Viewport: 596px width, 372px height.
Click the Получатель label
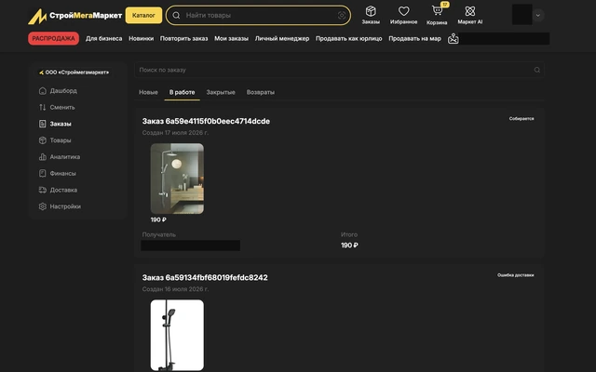(x=159, y=234)
